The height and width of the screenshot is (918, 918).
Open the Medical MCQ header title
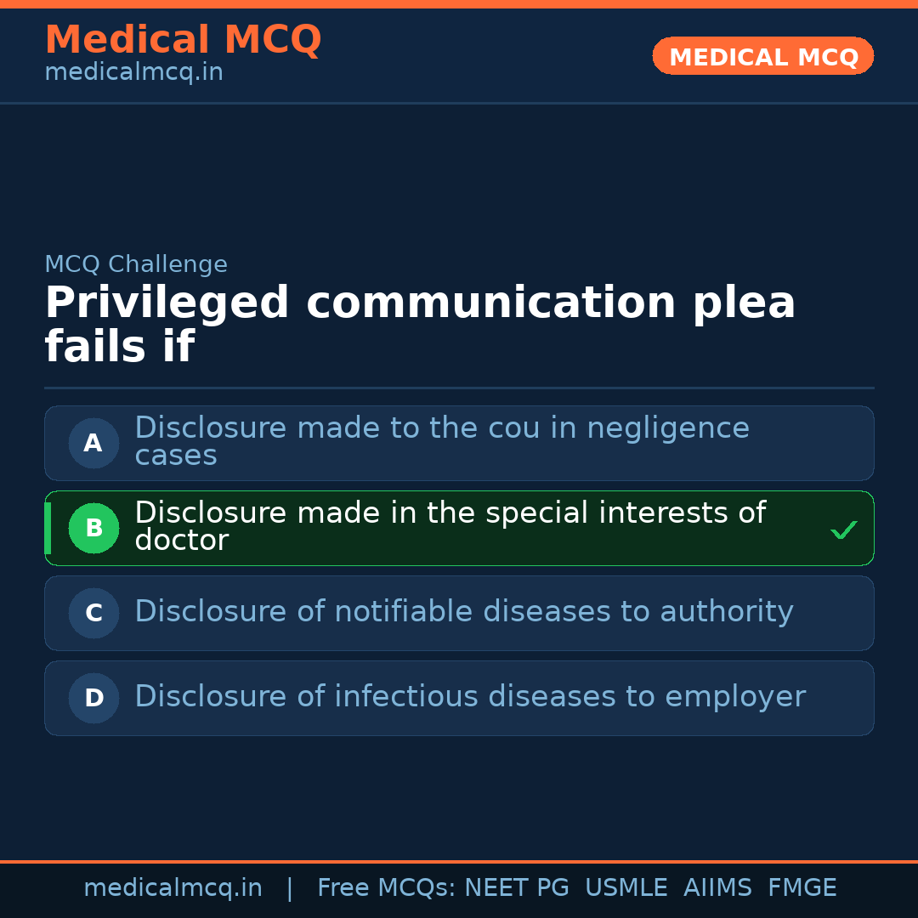point(183,40)
